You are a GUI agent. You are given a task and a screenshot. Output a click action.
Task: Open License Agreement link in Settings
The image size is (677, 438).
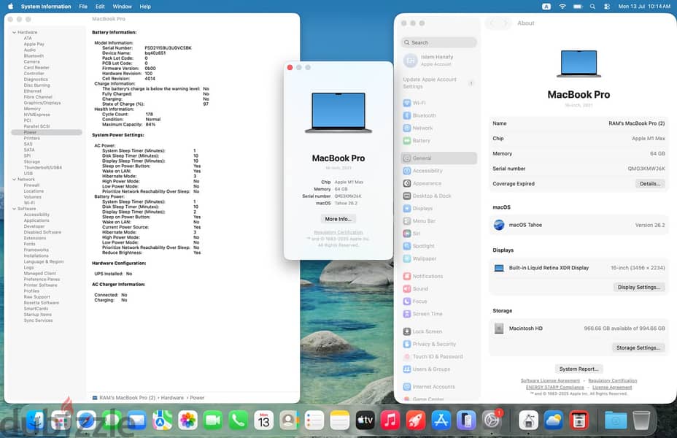pos(612,388)
